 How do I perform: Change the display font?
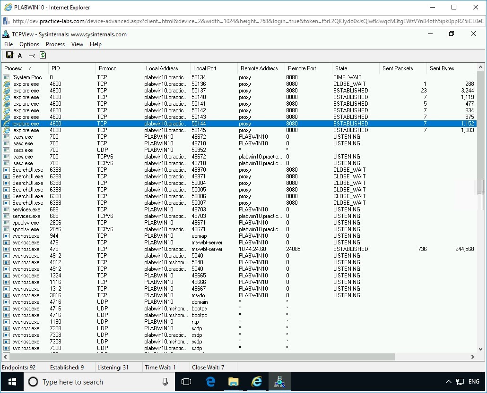click(x=19, y=55)
